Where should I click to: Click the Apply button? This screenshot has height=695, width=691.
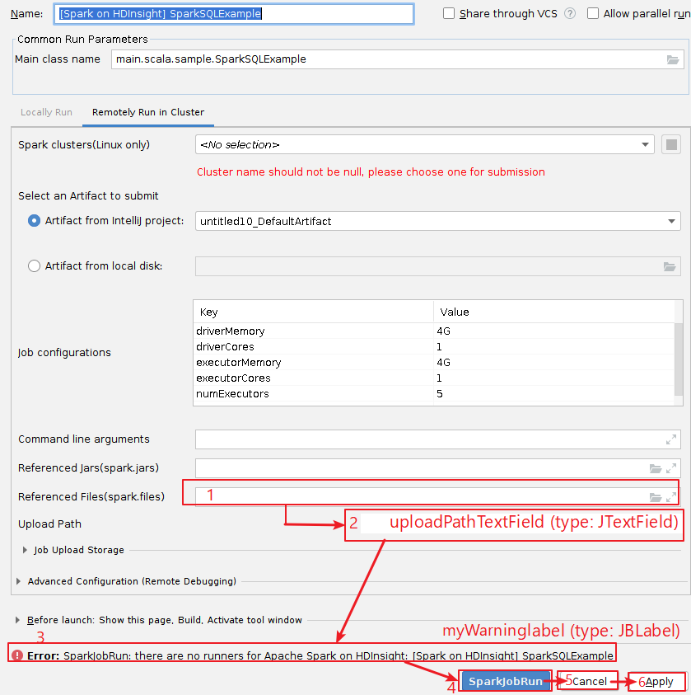click(657, 681)
